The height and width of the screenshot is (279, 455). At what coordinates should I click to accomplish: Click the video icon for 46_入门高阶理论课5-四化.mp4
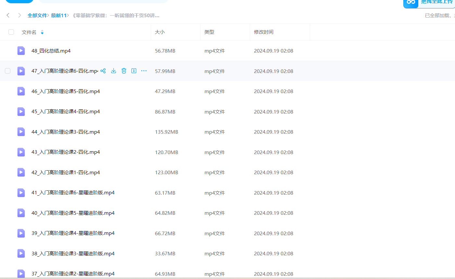[21, 91]
